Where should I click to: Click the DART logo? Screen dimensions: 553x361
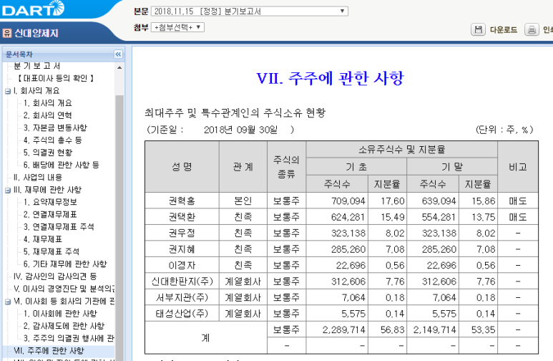click(33, 9)
